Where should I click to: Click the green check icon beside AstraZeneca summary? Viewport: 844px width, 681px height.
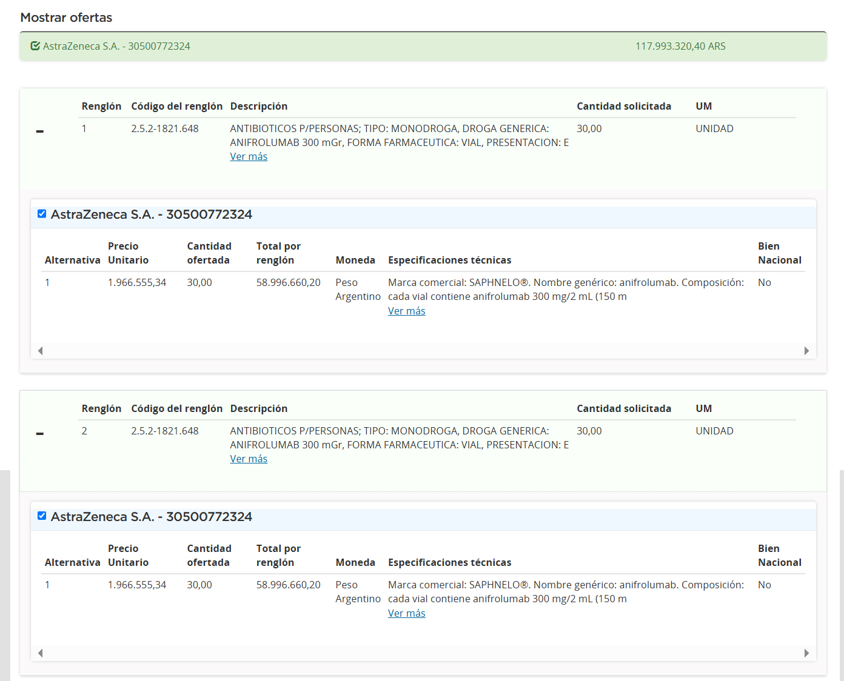(35, 46)
